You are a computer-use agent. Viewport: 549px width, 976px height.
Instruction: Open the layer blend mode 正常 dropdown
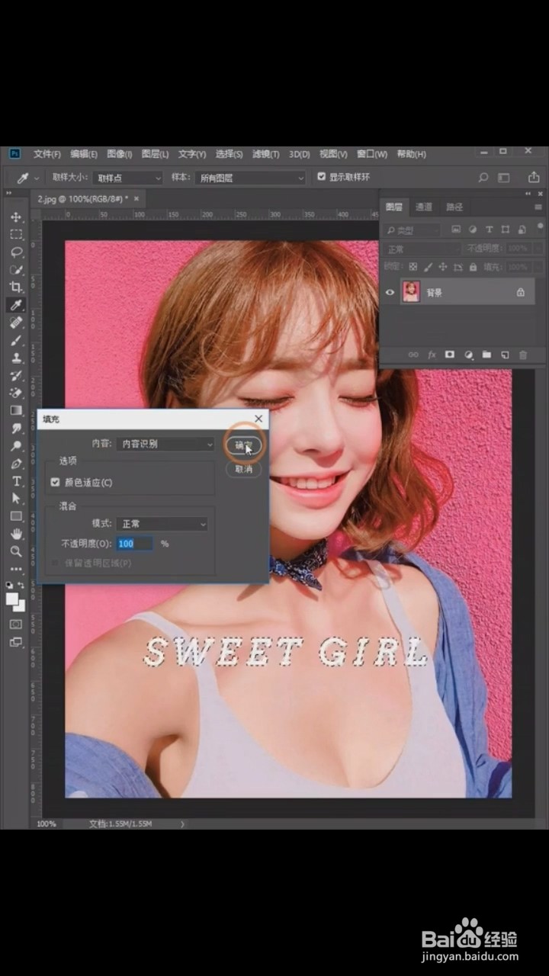(422, 249)
